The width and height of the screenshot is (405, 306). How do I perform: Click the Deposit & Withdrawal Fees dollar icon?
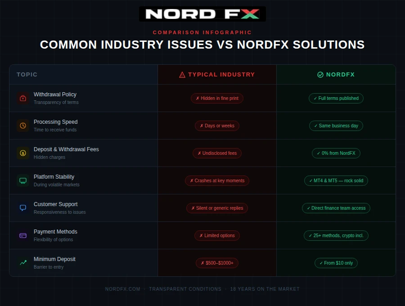[23, 153]
